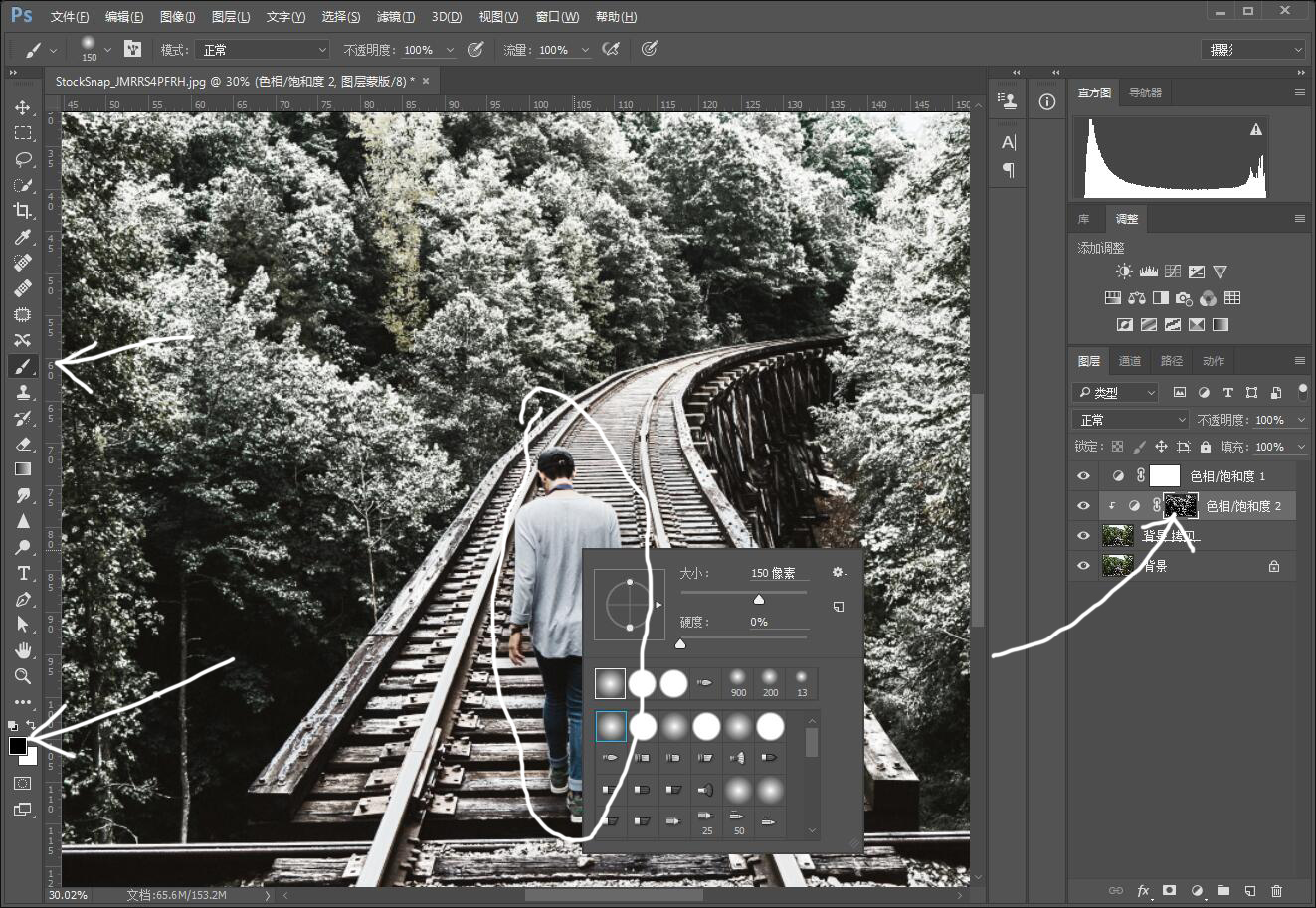Select the Clone Stamp tool

(22, 392)
